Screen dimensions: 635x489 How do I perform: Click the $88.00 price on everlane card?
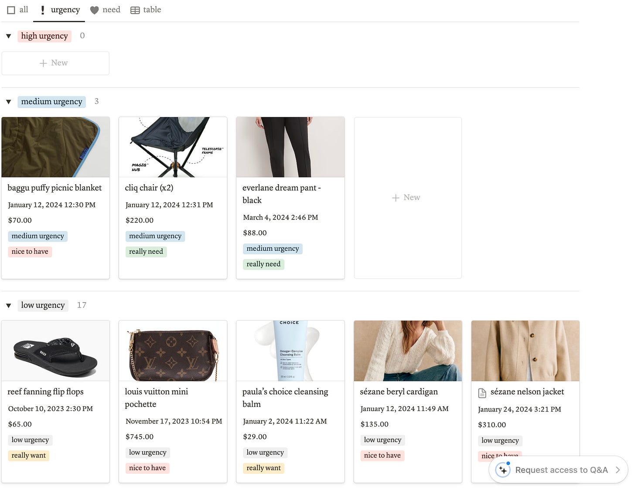(x=255, y=233)
